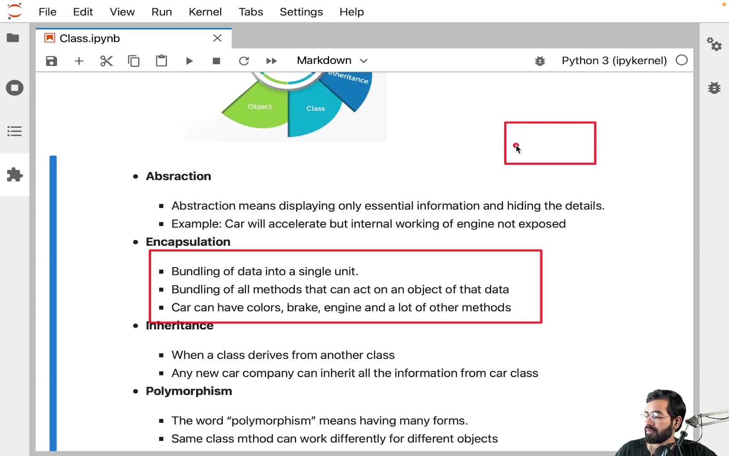Open the file browser sidebar
Viewport: 729px width, 456px height.
click(13, 38)
